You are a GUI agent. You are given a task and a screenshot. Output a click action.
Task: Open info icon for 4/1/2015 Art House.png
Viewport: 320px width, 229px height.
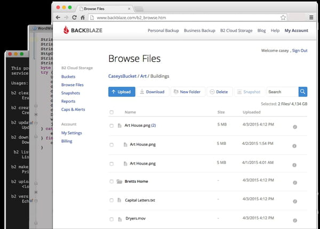[x=294, y=165]
